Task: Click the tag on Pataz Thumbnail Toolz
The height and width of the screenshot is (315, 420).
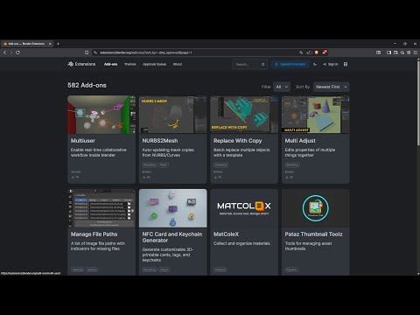Action: pos(291,269)
